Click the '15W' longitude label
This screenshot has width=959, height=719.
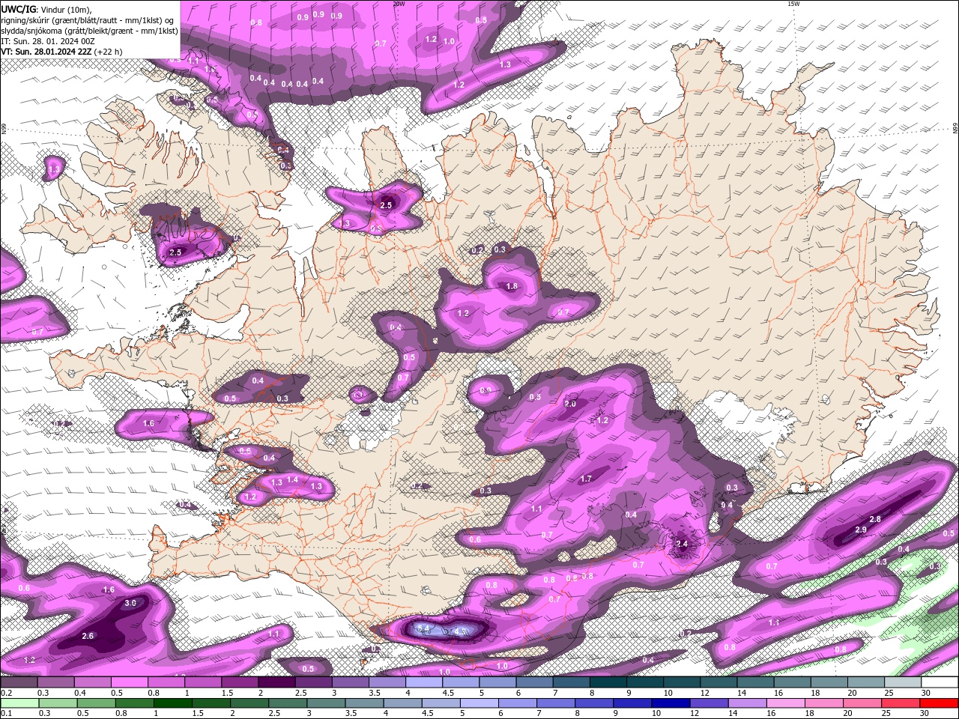(793, 4)
